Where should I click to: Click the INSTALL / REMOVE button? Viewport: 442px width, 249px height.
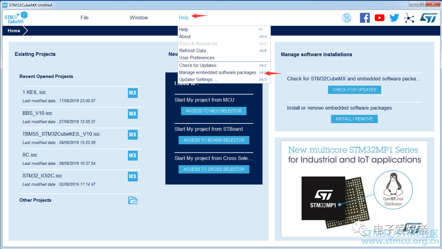[x=354, y=119]
